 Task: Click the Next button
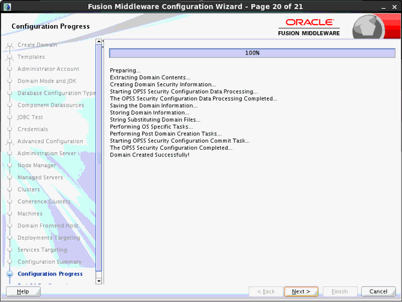[x=301, y=291]
